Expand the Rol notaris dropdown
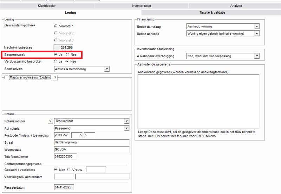281x194 pixels. point(126,128)
